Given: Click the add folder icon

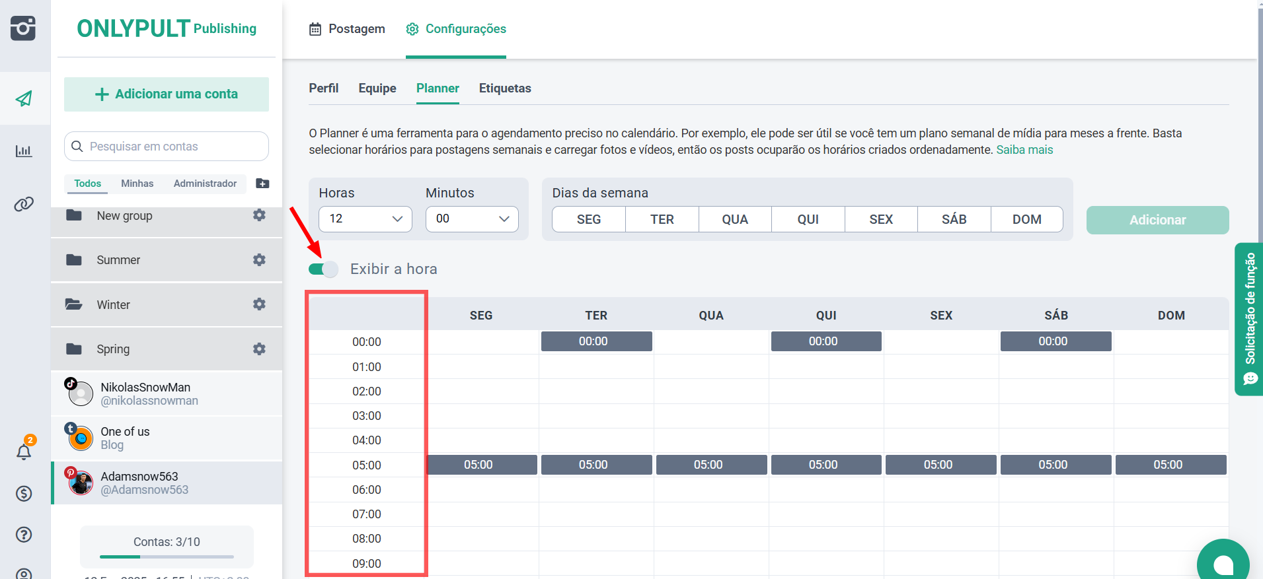Looking at the screenshot, I should pos(262,184).
